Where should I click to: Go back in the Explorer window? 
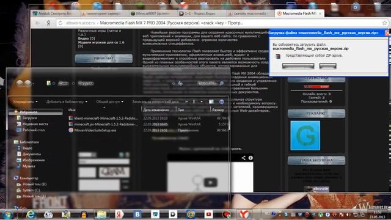click(x=20, y=83)
